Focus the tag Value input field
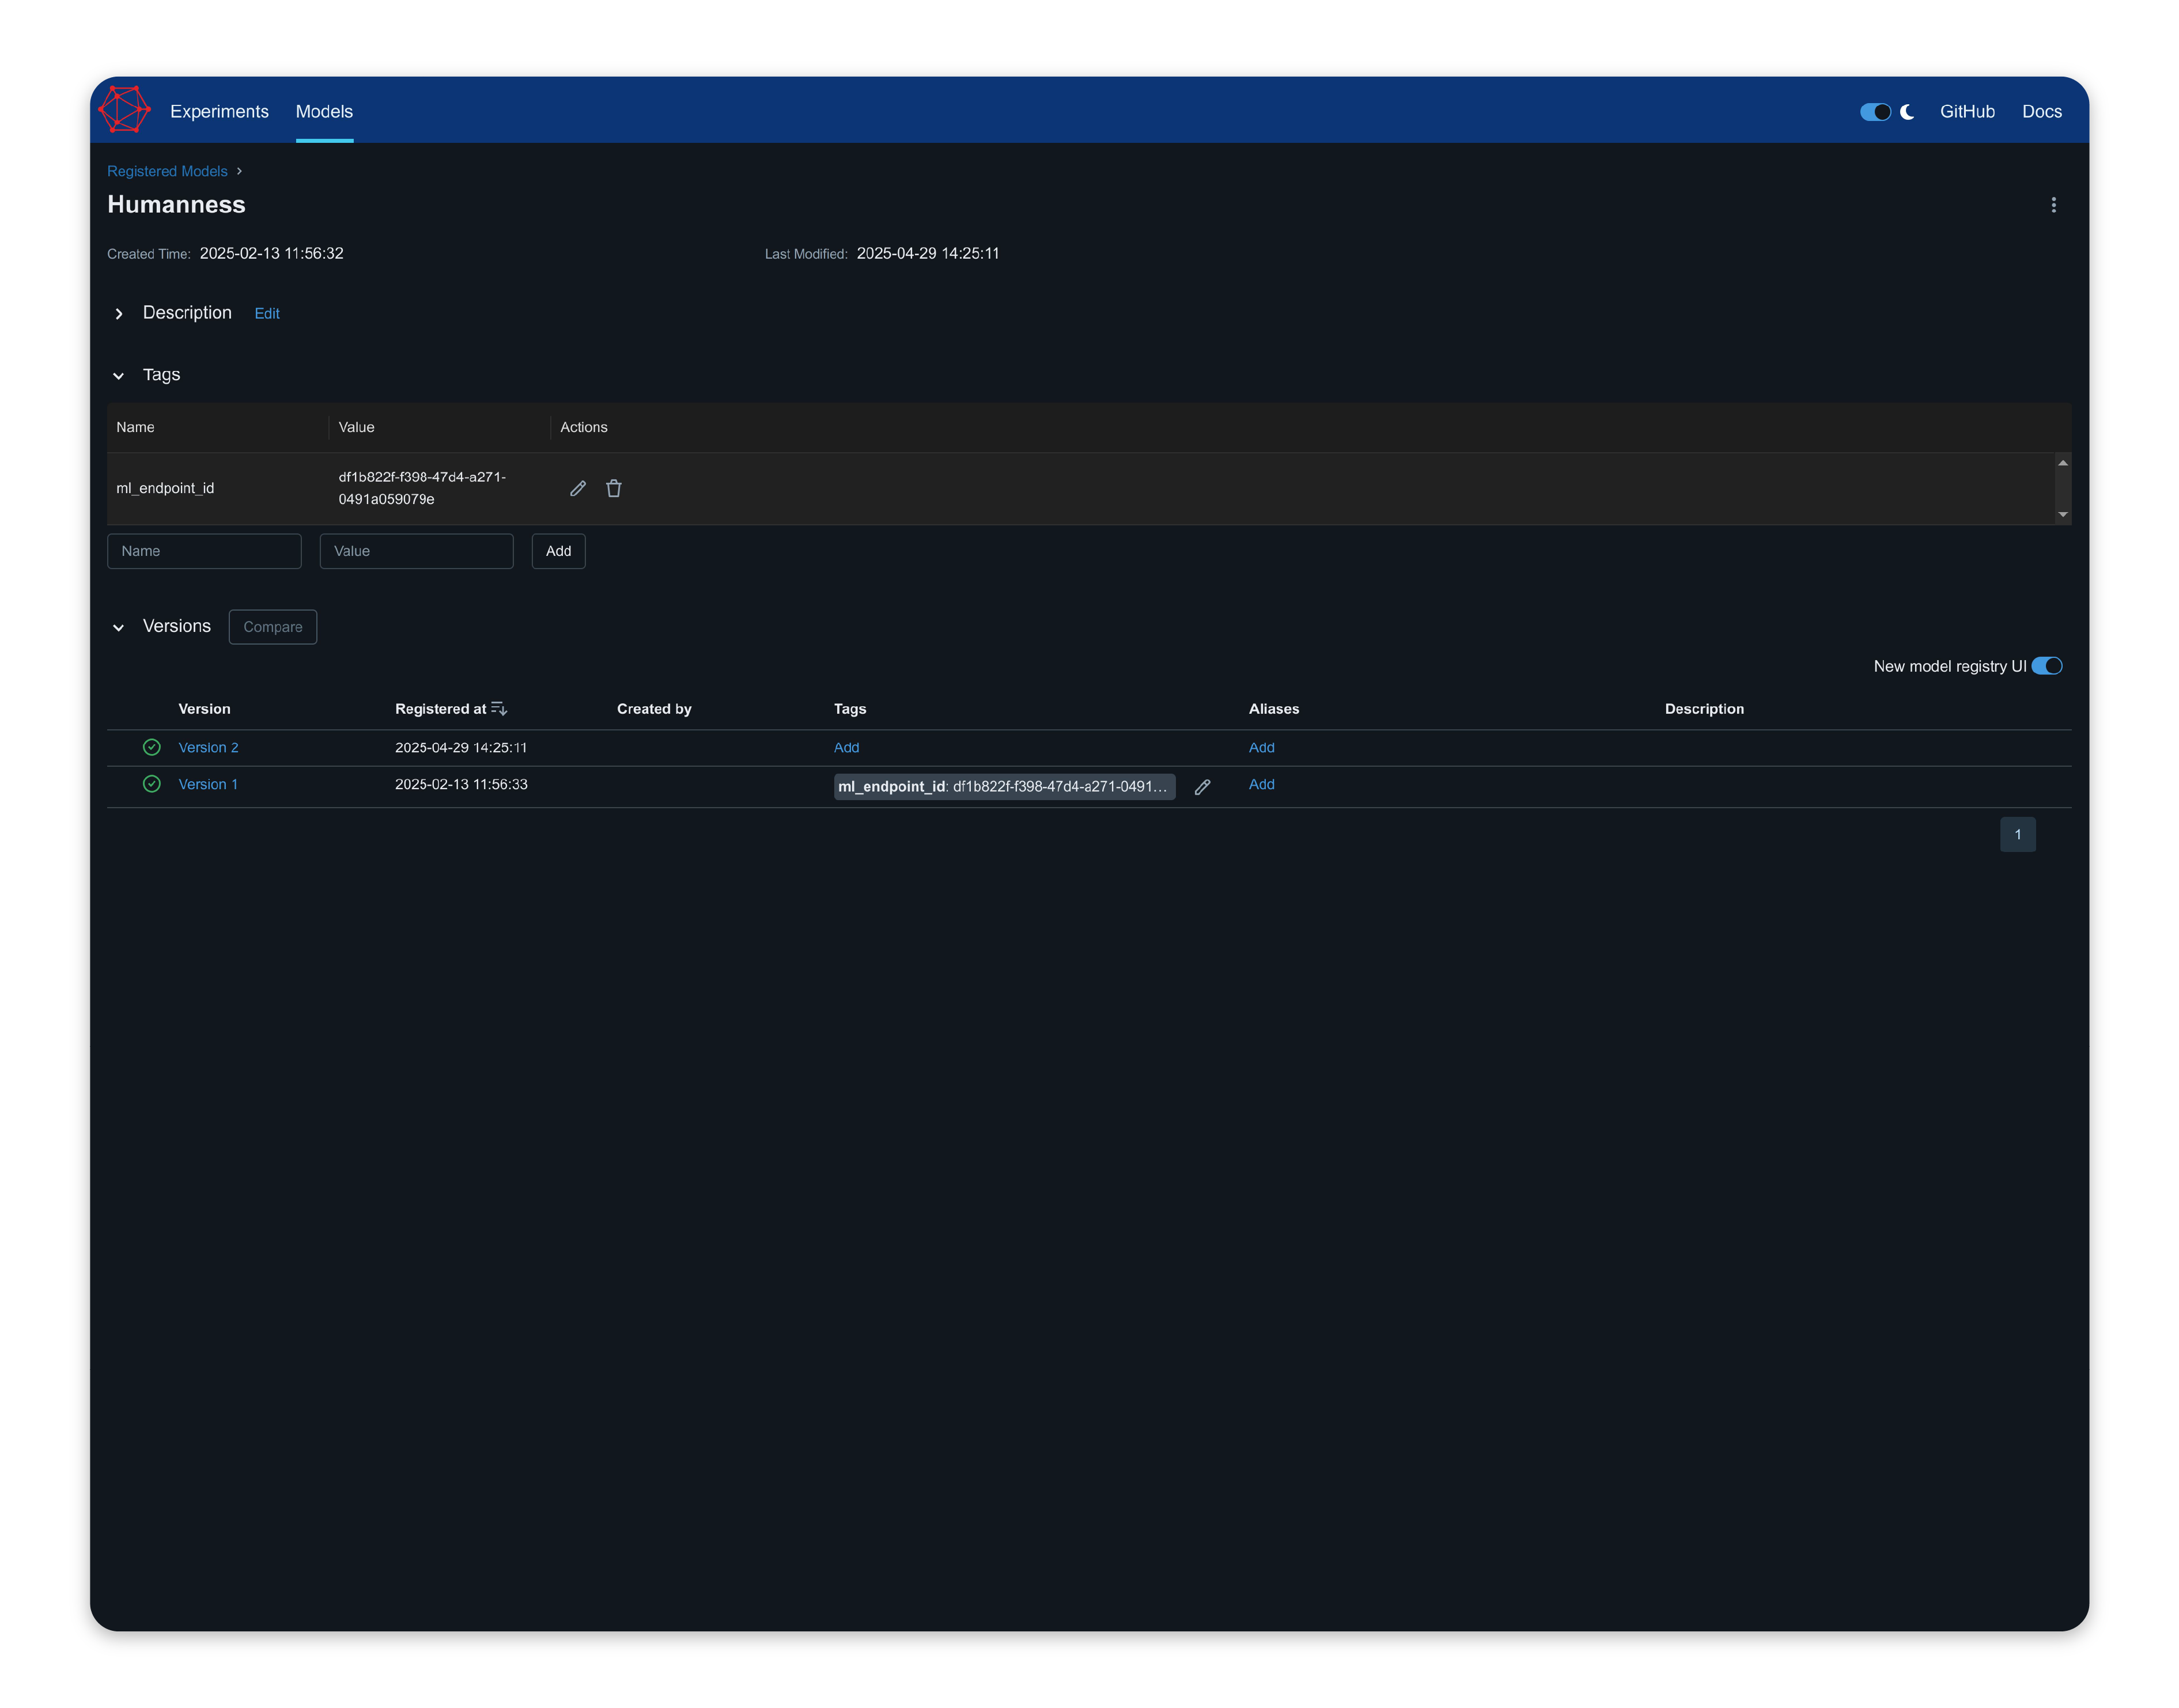Screen dimensions: 2179x1708 [416, 551]
